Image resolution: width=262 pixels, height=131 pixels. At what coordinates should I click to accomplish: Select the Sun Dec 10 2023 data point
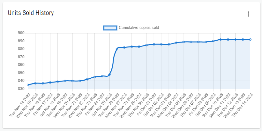[221, 40]
